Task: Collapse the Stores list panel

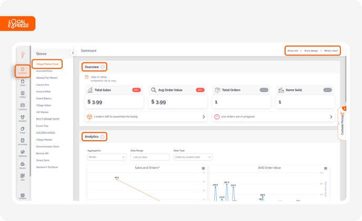Action: click(x=74, y=51)
